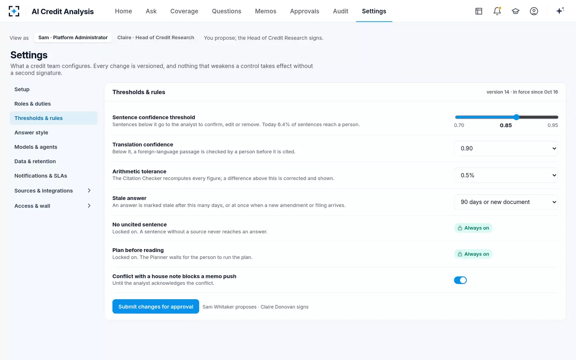Open the notifications bell icon
Image resolution: width=576 pixels, height=360 pixels.
(x=497, y=11)
